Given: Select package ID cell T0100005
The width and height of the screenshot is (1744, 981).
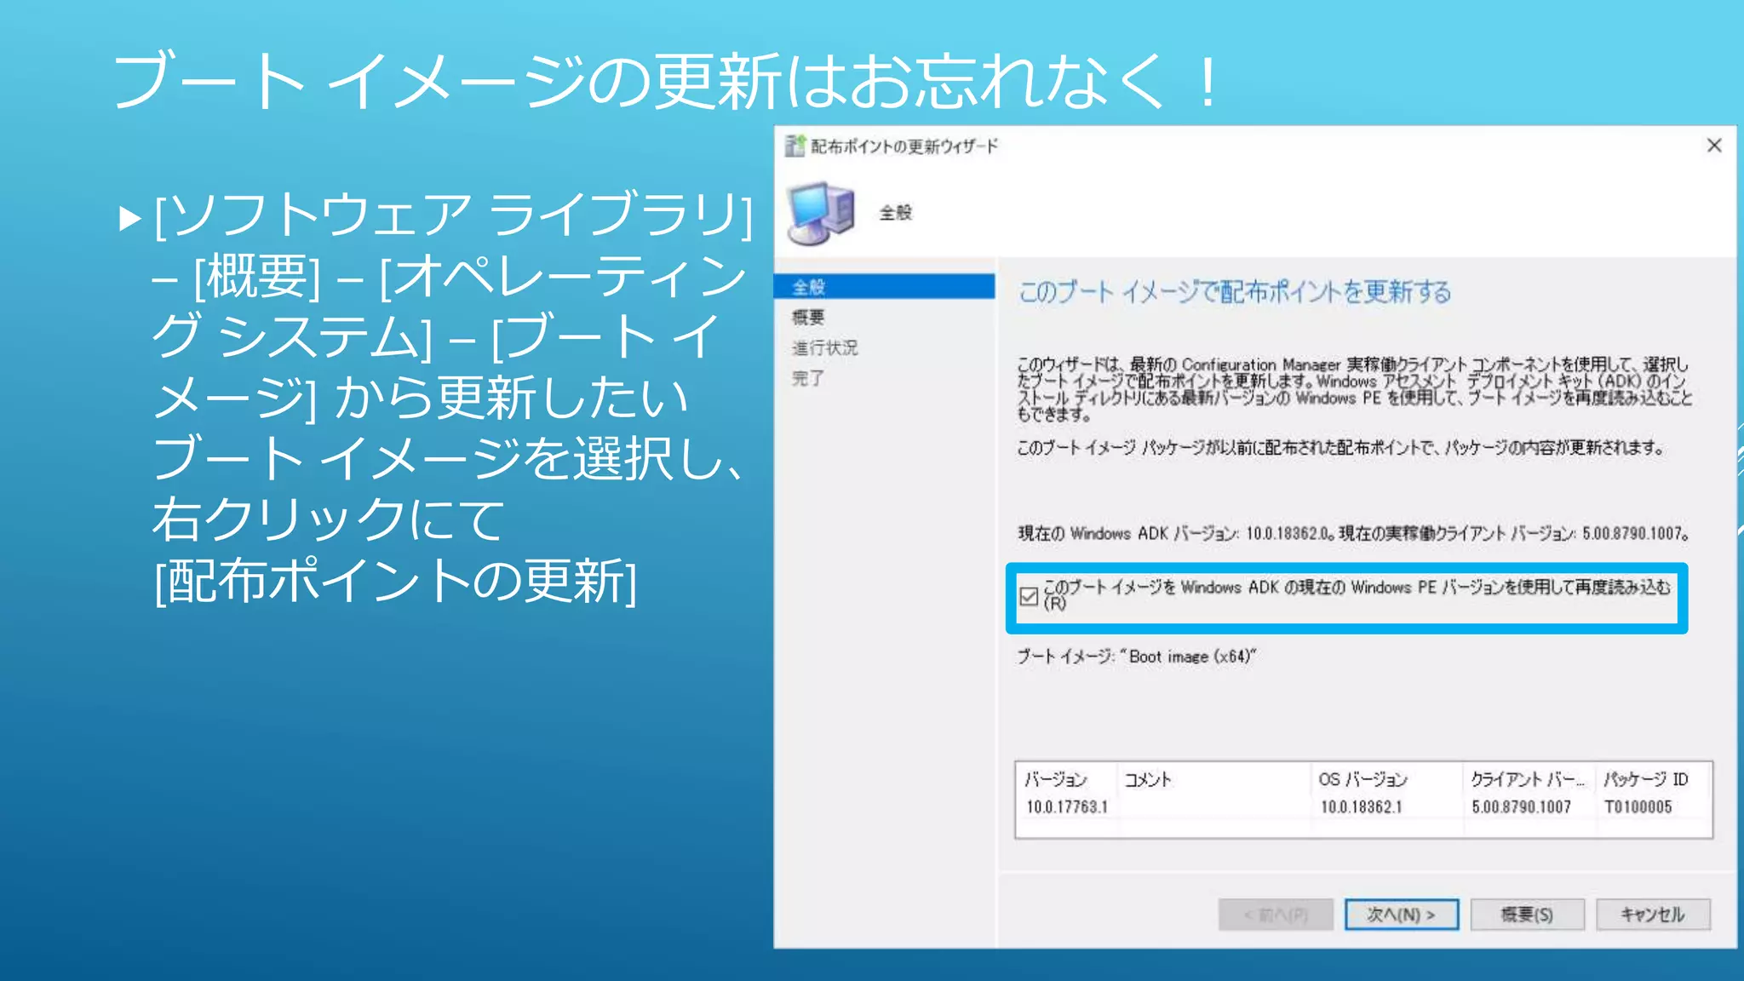Looking at the screenshot, I should point(1638,806).
